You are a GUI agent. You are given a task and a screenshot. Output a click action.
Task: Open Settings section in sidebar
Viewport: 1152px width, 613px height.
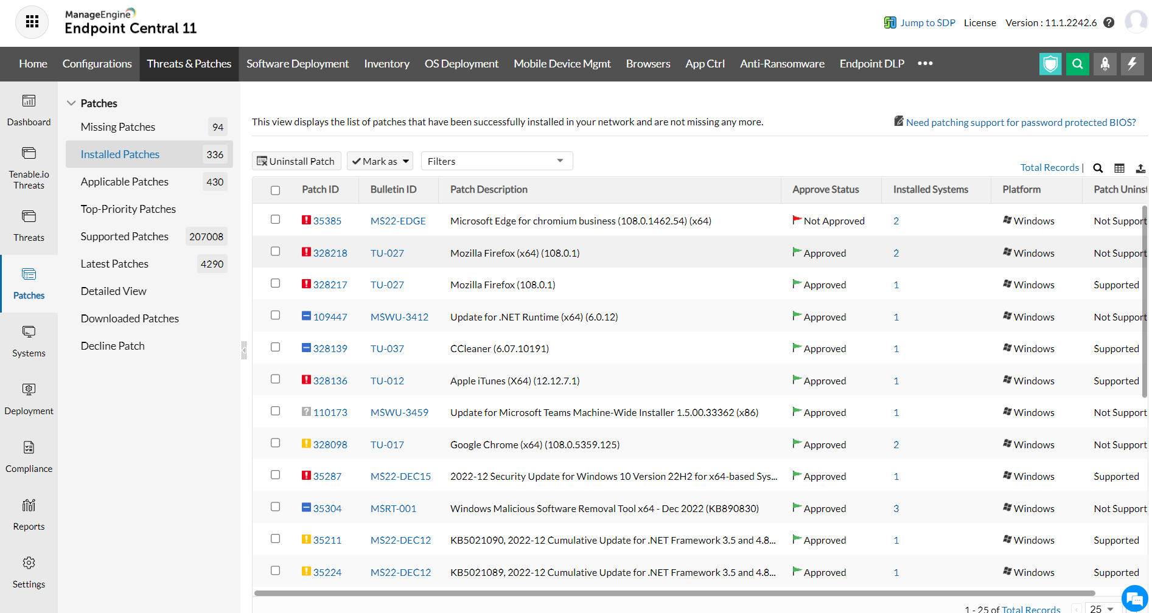point(29,572)
